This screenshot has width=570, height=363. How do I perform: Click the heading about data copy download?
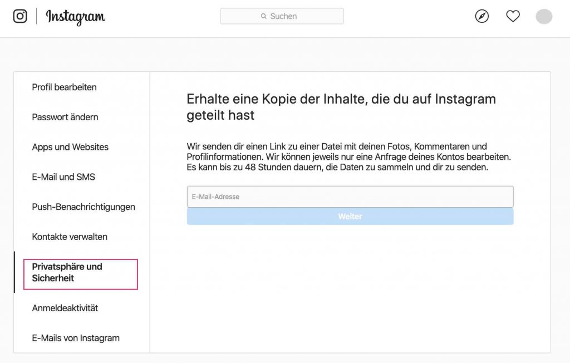coord(341,107)
